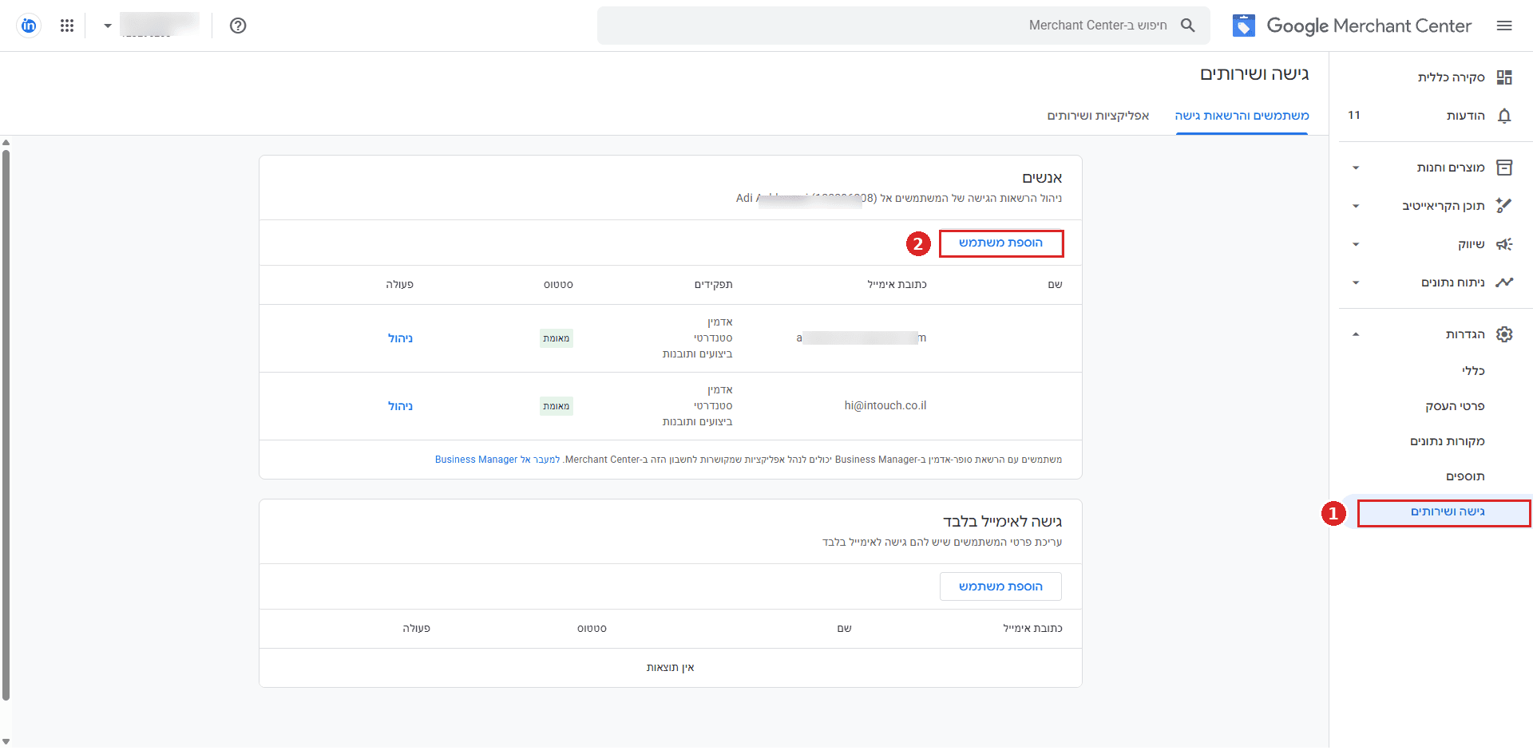Open the Business Manager link

[497, 460]
